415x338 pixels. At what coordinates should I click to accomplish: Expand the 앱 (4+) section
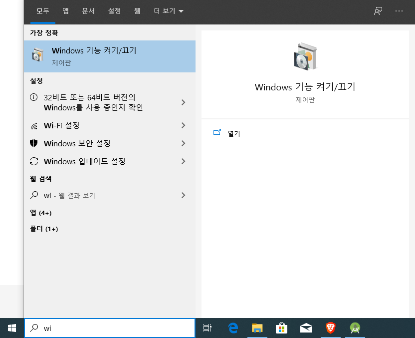pyautogui.click(x=41, y=213)
